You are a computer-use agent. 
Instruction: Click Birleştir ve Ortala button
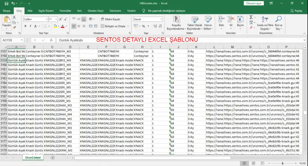tap(113, 26)
